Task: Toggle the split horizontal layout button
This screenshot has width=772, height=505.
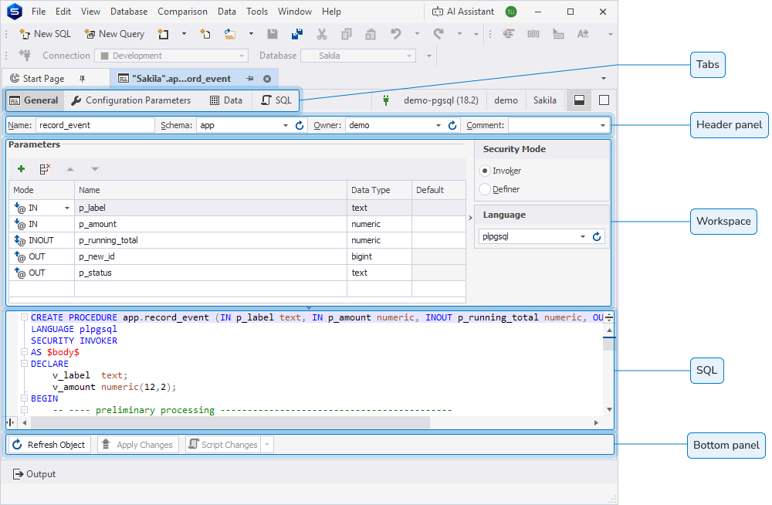Action: click(580, 100)
